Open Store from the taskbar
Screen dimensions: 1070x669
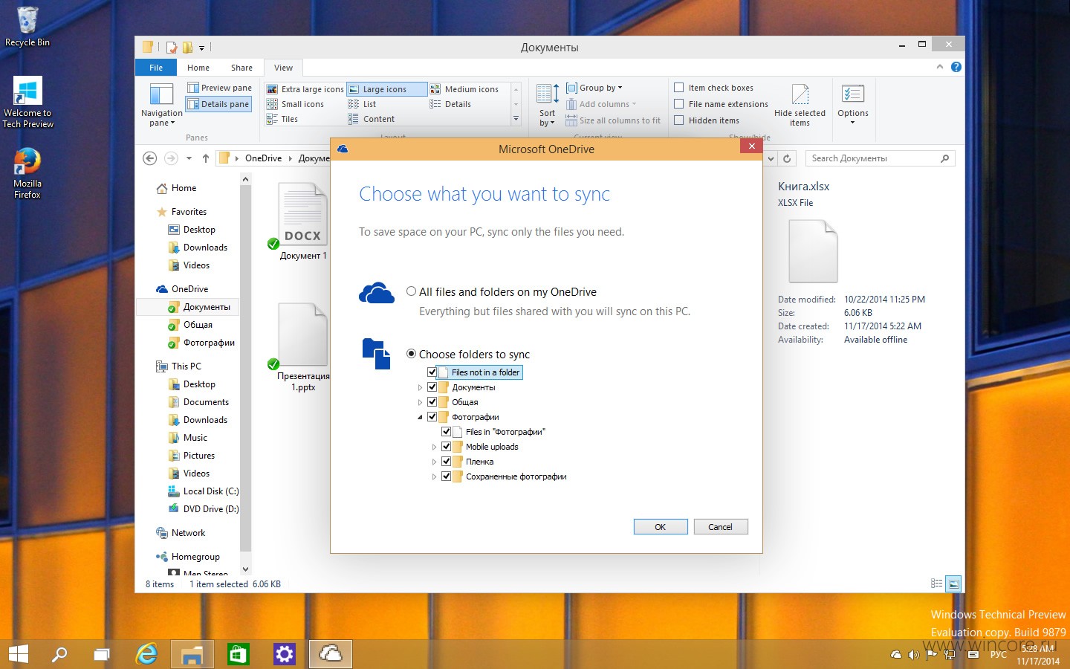(x=238, y=654)
